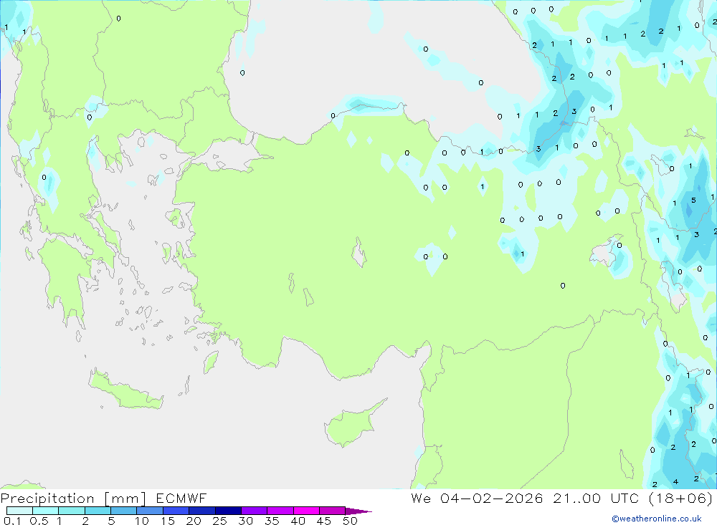Click the 20–25 mm legend color swatch
The width and height of the screenshot is (717, 525).
point(201,511)
